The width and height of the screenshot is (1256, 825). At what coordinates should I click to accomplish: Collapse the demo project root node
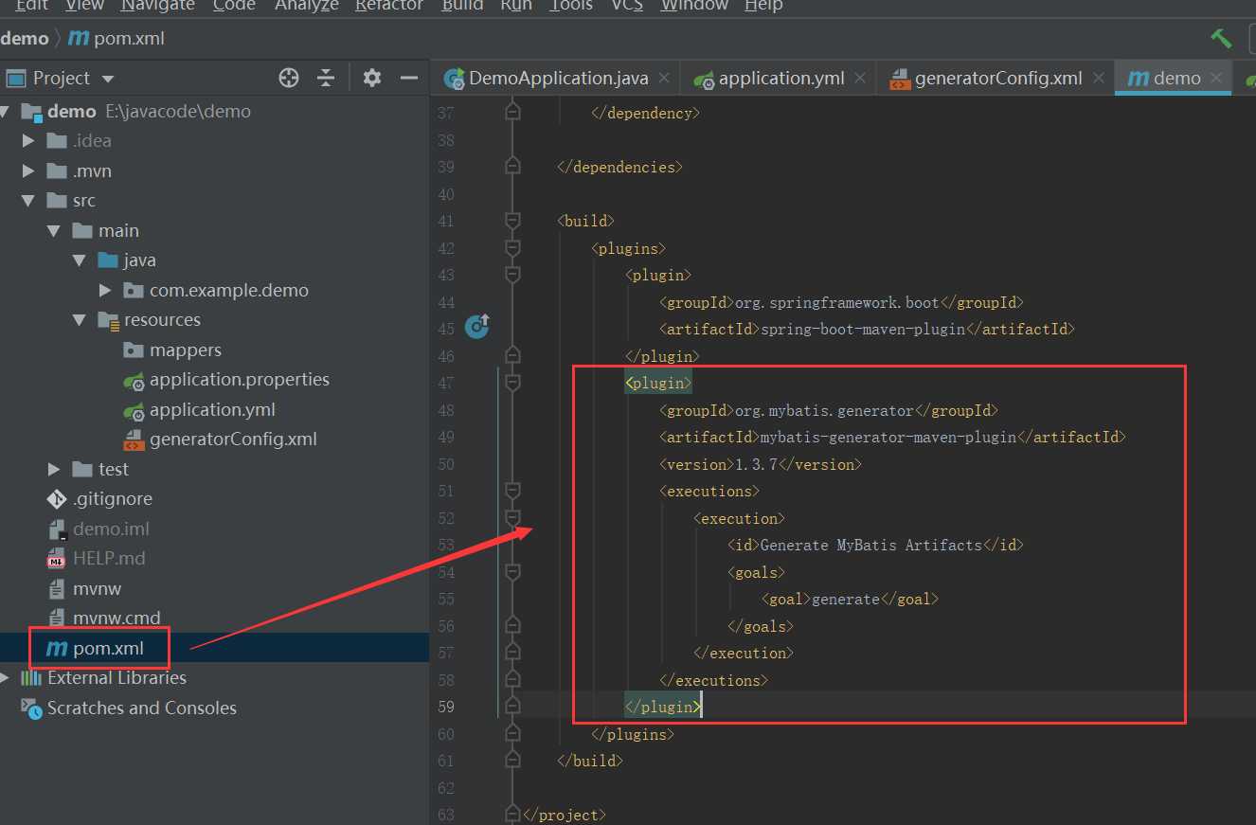(x=4, y=111)
